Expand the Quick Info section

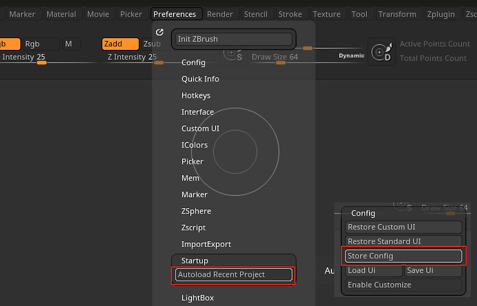point(200,79)
